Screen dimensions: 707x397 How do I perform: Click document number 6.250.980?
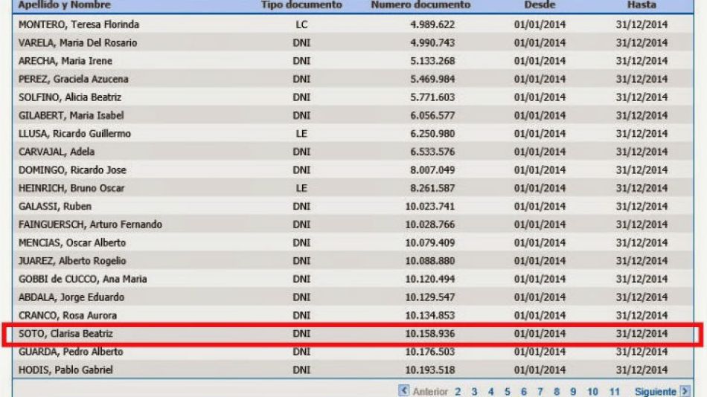pyautogui.click(x=432, y=133)
